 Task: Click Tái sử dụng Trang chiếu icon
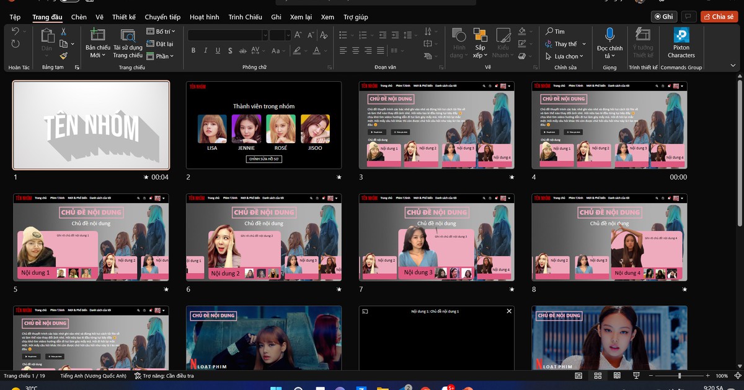click(128, 36)
